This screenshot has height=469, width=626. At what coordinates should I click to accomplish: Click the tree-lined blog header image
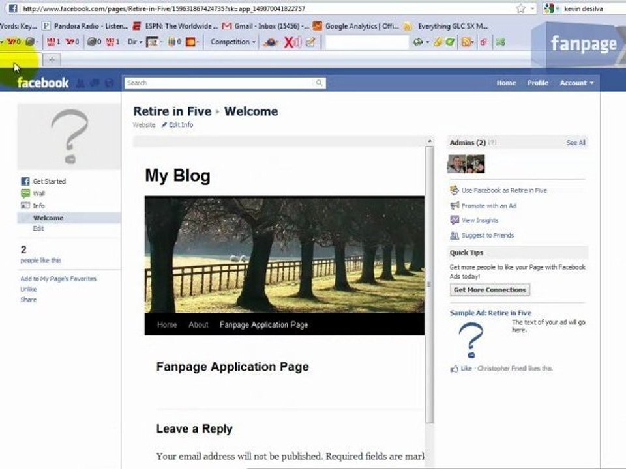[284, 255]
